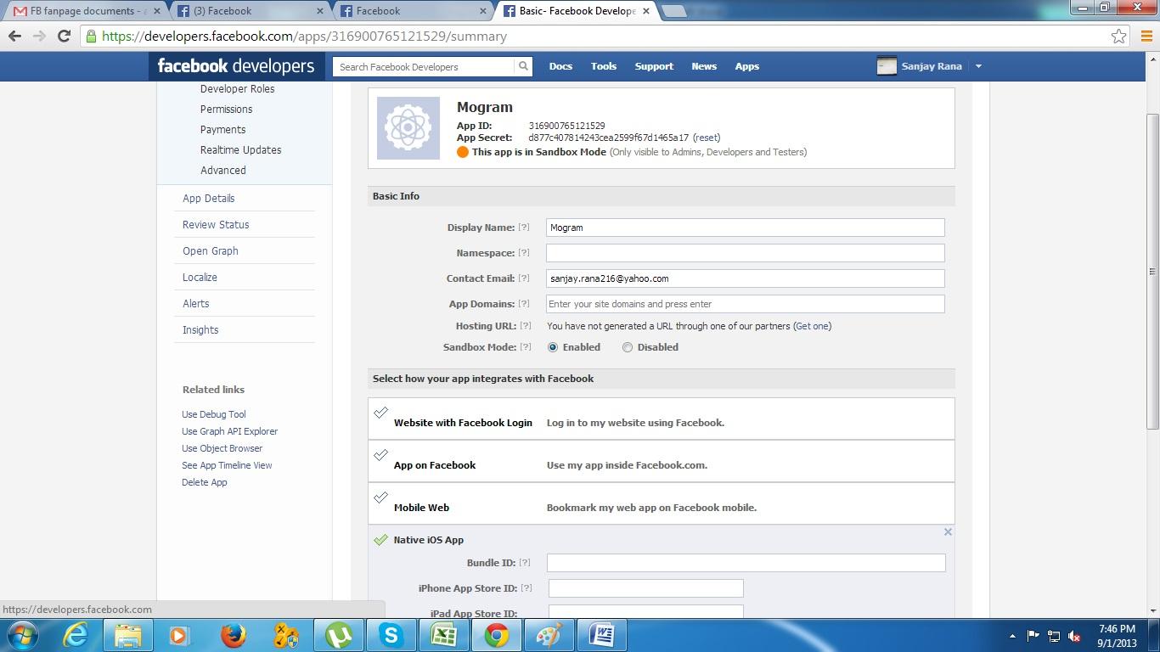
Task: Open the Use Debug Tool link
Action: click(x=214, y=414)
